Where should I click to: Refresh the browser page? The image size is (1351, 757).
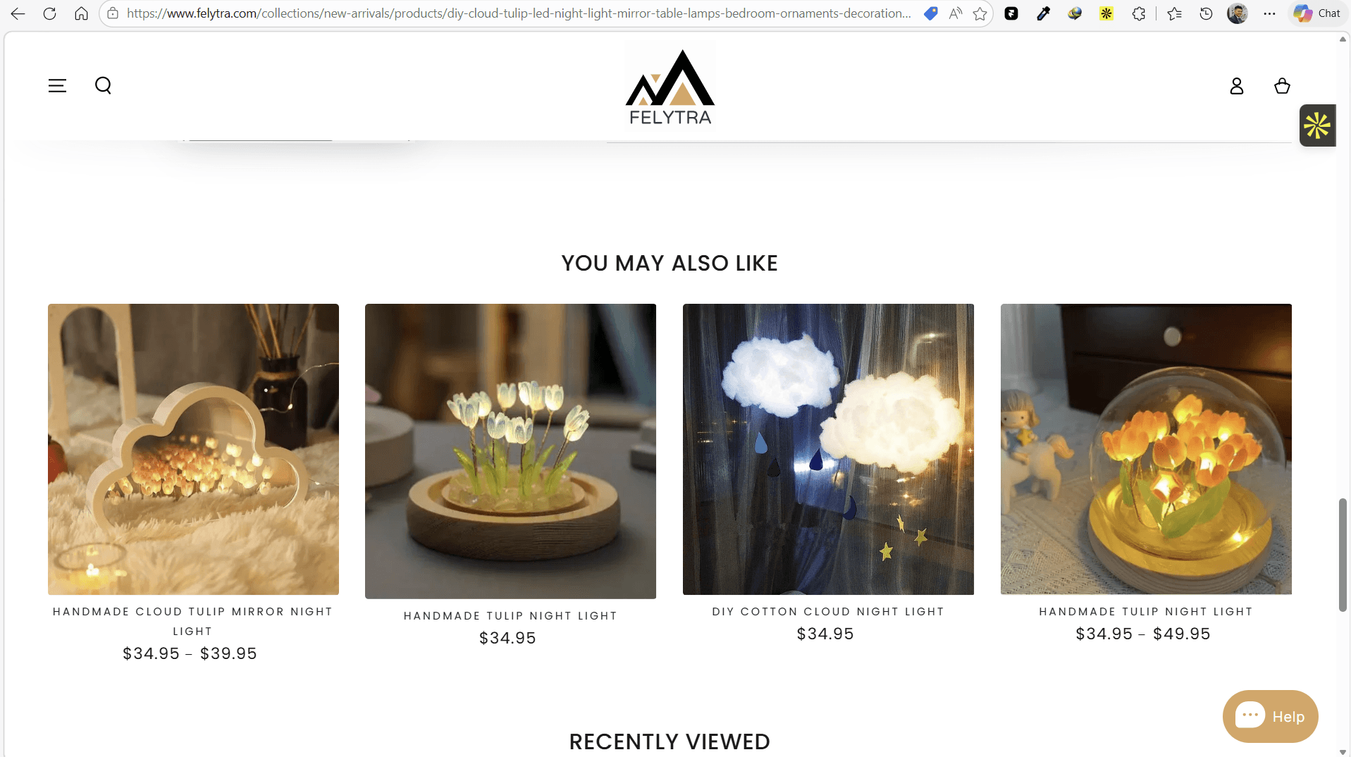point(49,13)
